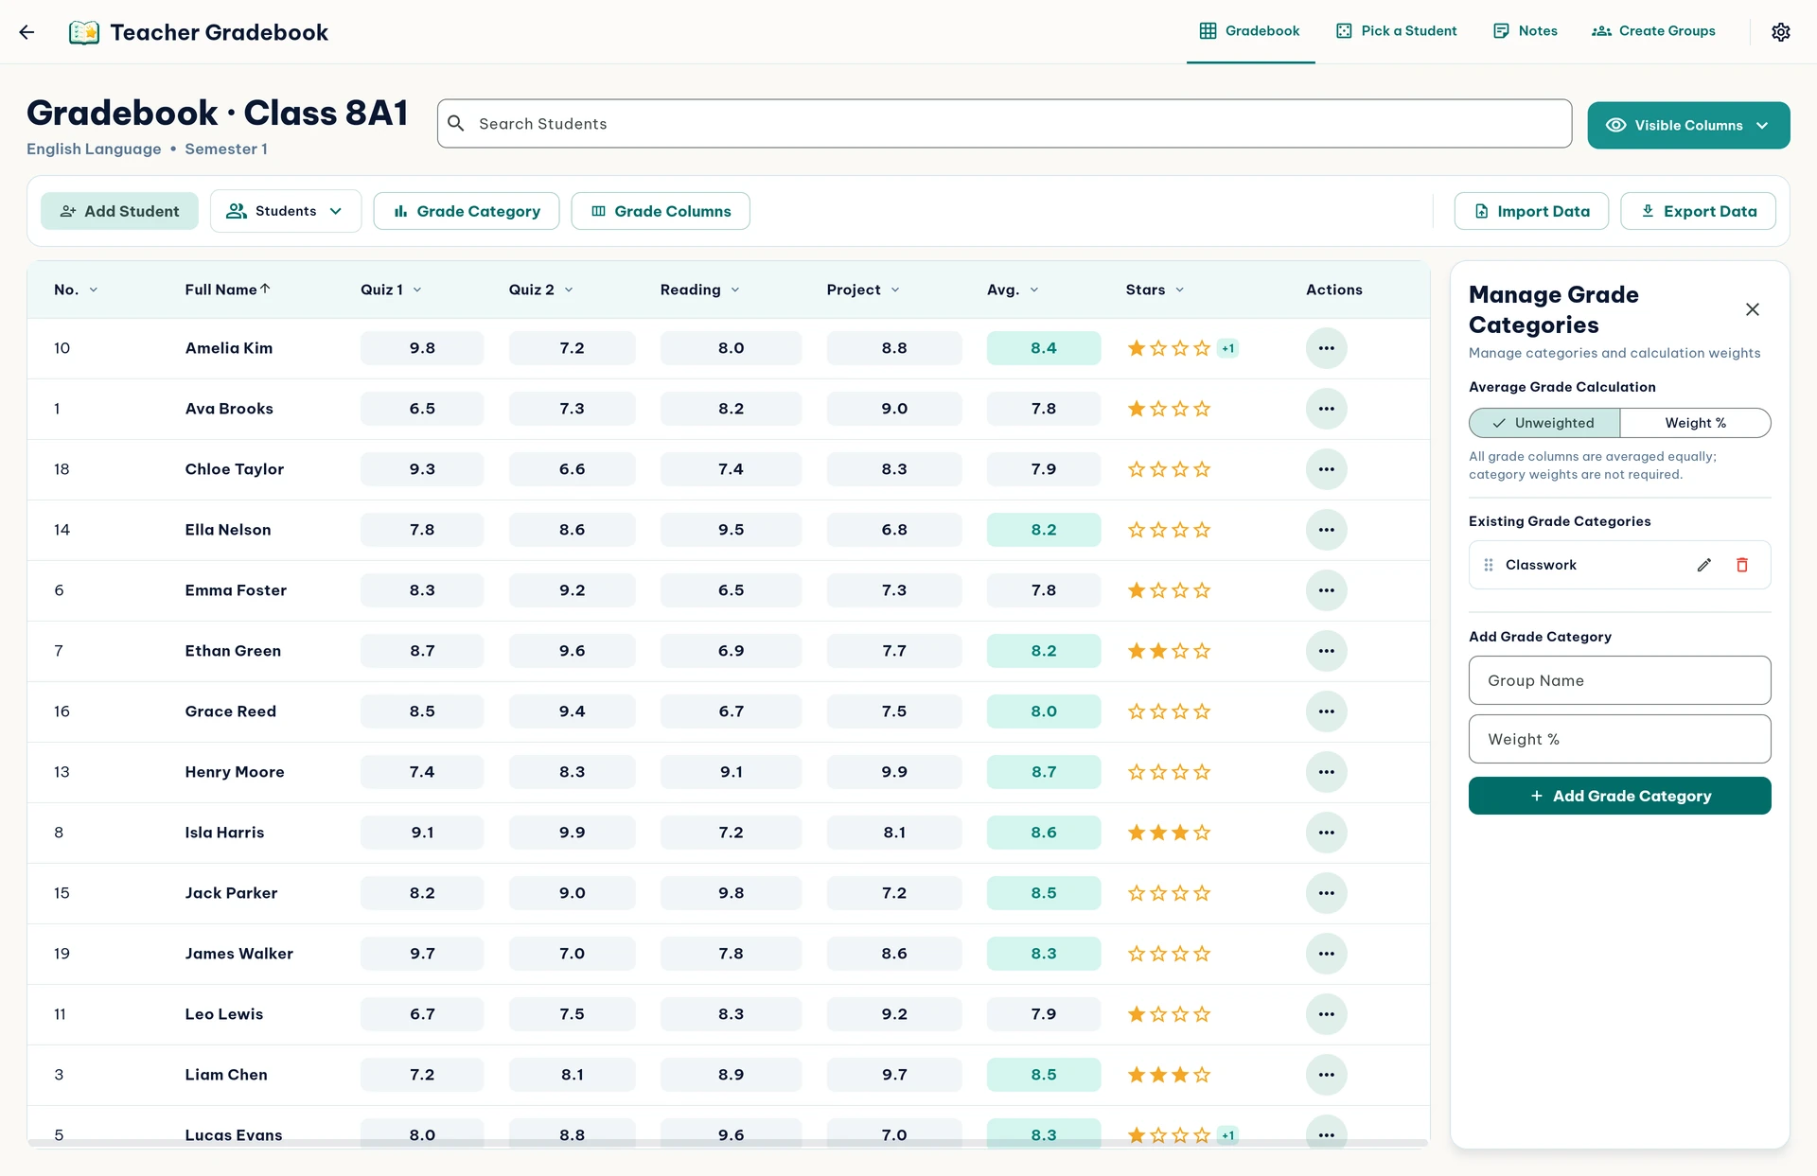Toggle the second star for Ava Brooks
This screenshot has width=1817, height=1176.
click(1158, 409)
